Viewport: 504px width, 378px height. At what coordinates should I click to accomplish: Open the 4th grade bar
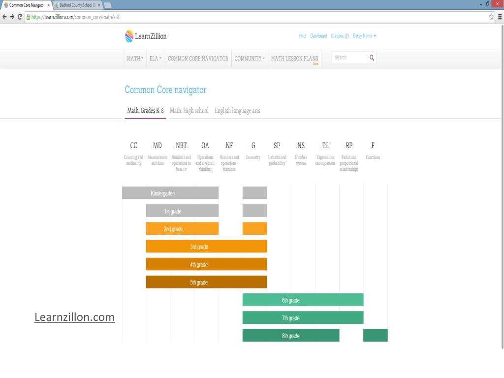tap(206, 264)
